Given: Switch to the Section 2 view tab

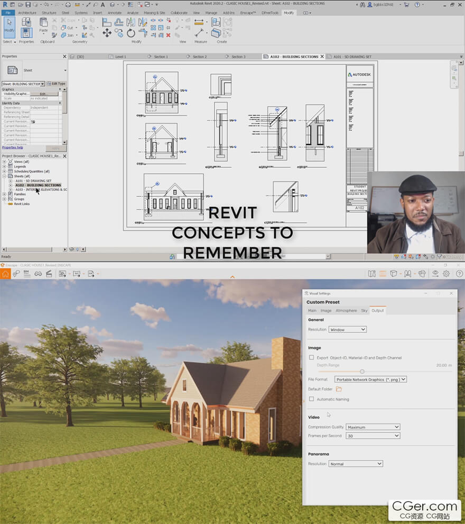Looking at the screenshot, I should click(200, 57).
